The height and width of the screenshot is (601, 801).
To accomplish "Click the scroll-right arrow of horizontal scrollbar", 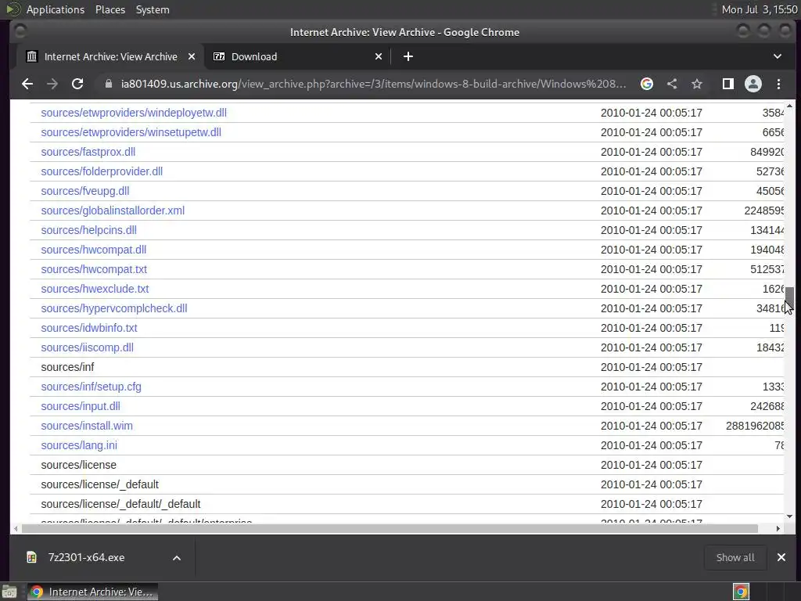I will tap(778, 528).
